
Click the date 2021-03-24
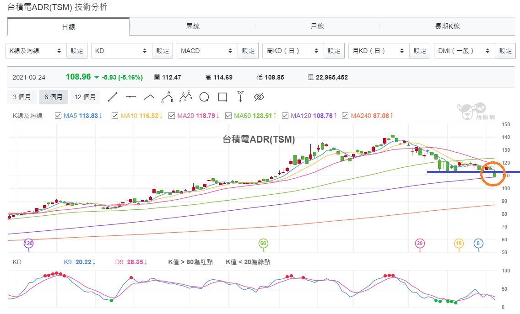click(x=29, y=78)
